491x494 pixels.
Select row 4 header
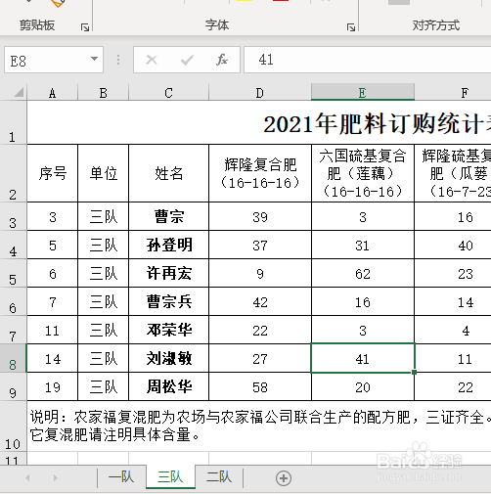pyautogui.click(x=13, y=245)
